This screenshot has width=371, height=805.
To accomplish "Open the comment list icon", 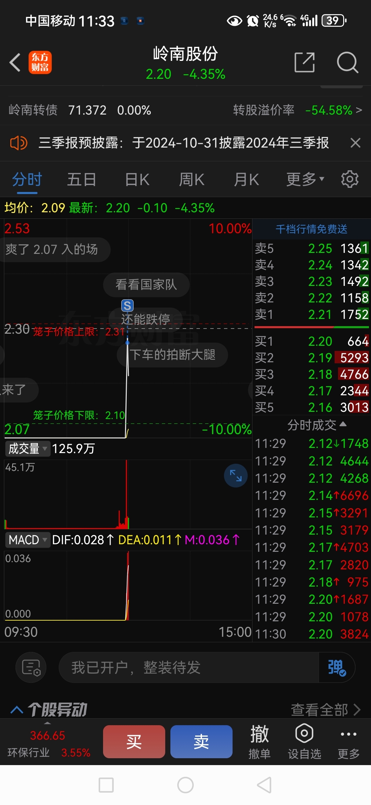I will [31, 667].
